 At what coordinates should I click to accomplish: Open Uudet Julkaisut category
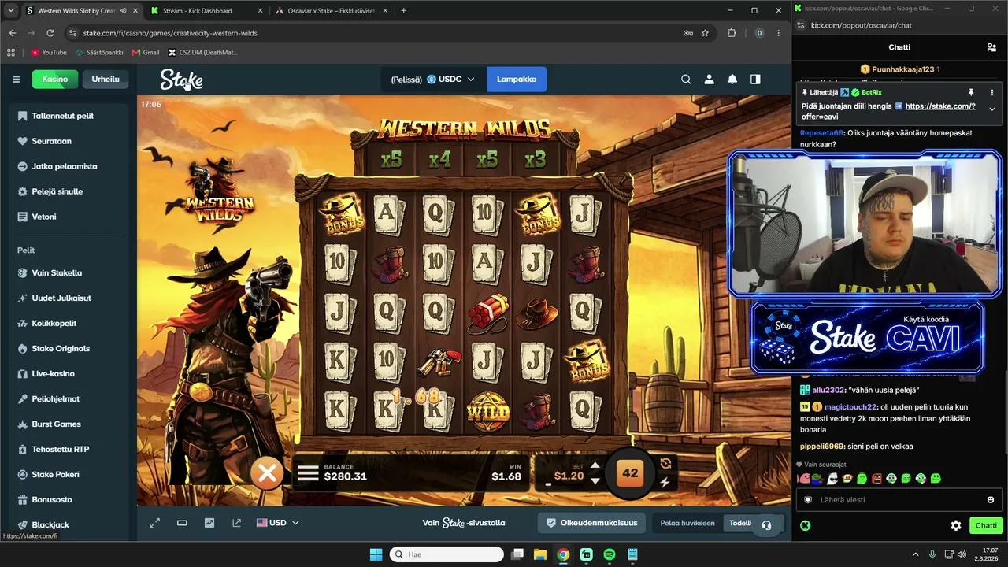pyautogui.click(x=69, y=298)
